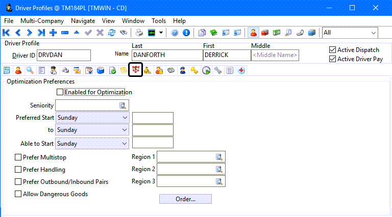Click the blue plus add record icon
Image resolution: width=392 pixels, height=217 pixels.
[53, 33]
